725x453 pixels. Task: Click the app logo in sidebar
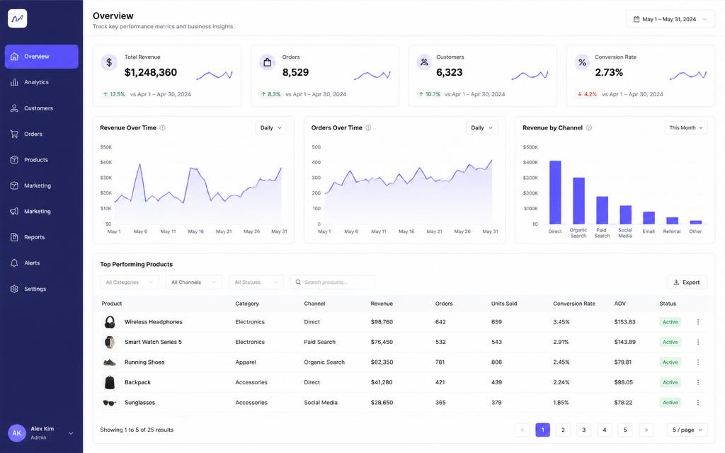coord(18,18)
